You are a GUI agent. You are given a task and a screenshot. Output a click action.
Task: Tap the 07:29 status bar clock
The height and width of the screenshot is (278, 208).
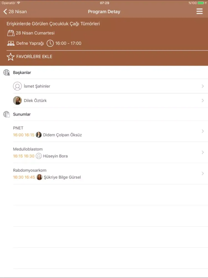[x=105, y=3]
